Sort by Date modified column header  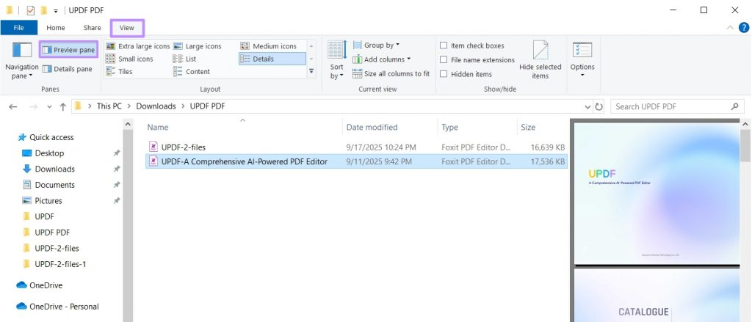tap(391, 127)
